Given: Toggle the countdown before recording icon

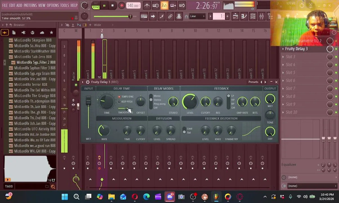Looking at the screenshot, I should 164,5.
